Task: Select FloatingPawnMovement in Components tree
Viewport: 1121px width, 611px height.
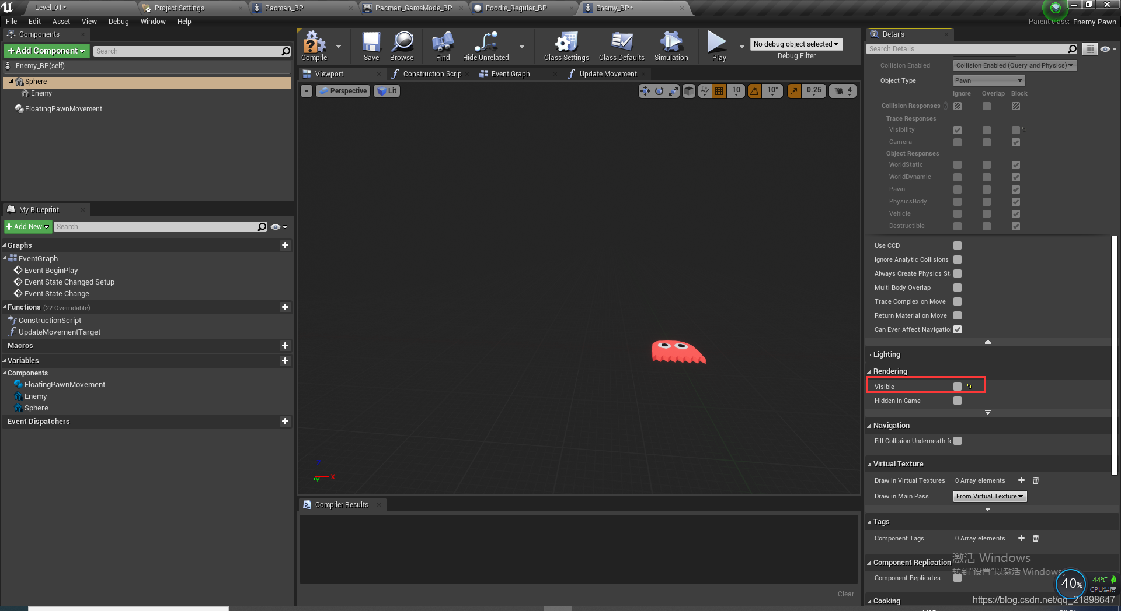Action: pos(64,109)
